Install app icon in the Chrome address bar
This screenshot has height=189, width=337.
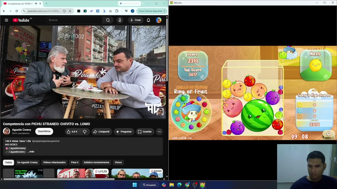pyautogui.click(x=64, y=11)
